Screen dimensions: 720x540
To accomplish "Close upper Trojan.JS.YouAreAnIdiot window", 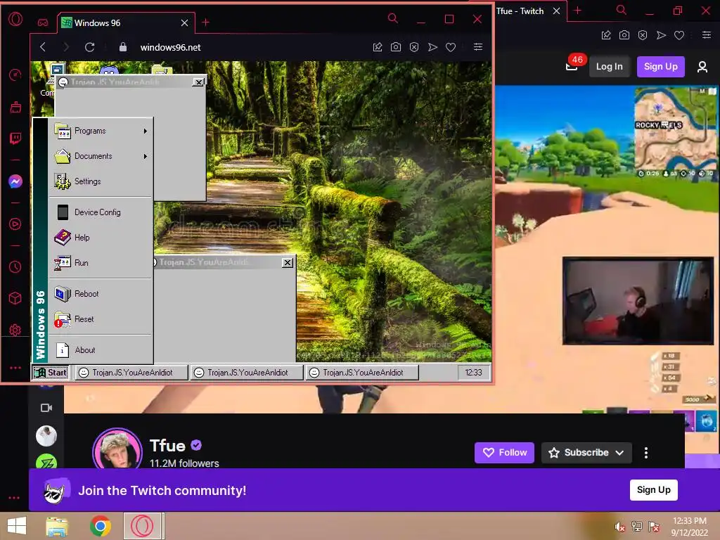I will (x=198, y=82).
